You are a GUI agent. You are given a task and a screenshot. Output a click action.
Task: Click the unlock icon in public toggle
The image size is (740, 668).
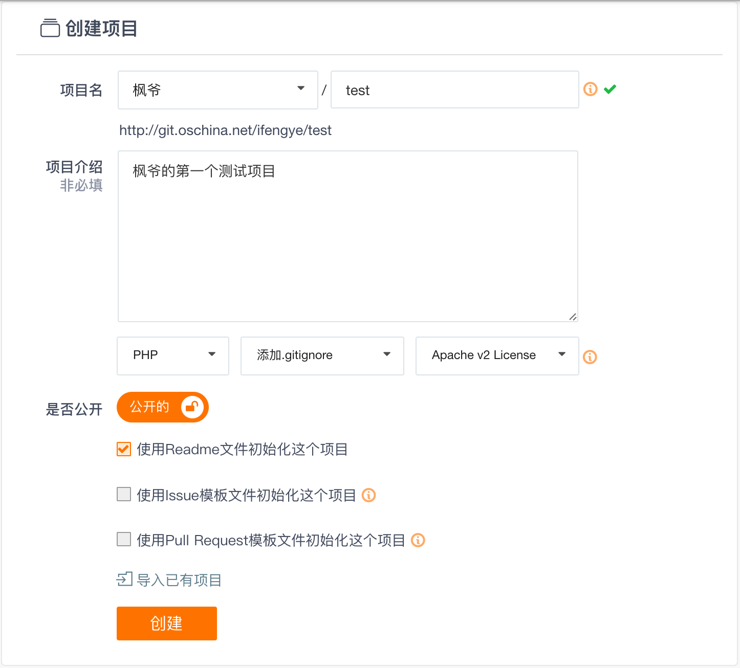click(192, 407)
